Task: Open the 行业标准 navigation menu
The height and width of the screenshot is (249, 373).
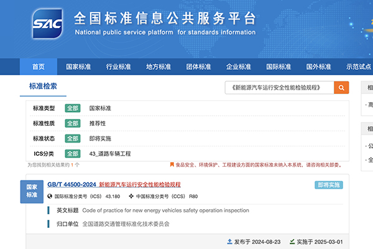Action: [x=118, y=67]
